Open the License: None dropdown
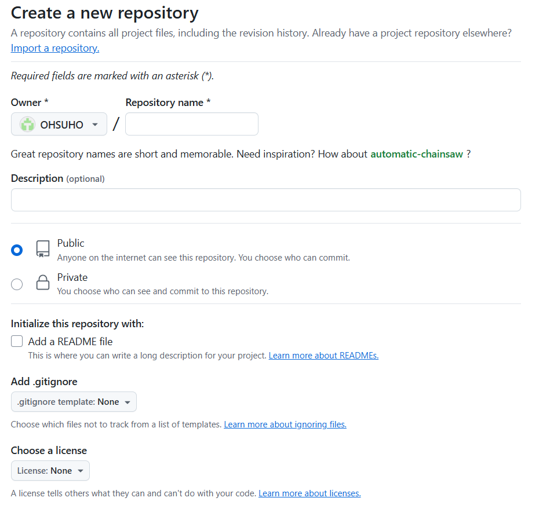 tap(50, 471)
